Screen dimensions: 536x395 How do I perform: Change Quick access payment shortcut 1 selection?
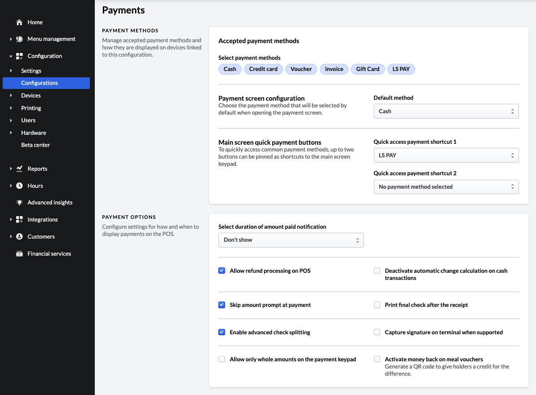point(446,155)
